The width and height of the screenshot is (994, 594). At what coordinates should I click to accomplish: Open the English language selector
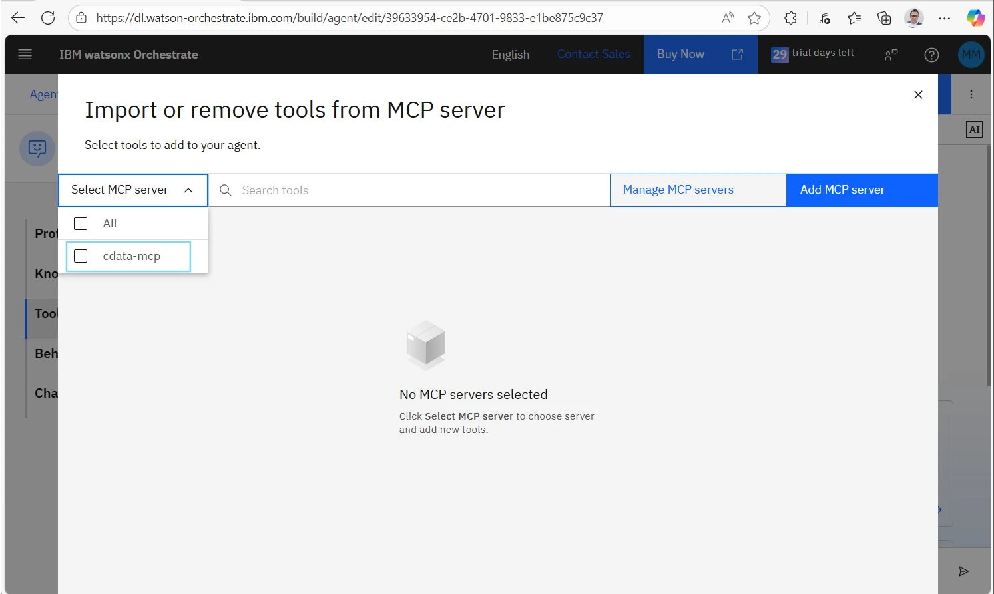click(x=510, y=55)
